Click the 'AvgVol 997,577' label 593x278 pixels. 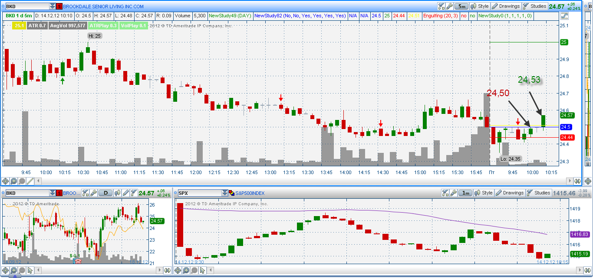(x=67, y=26)
